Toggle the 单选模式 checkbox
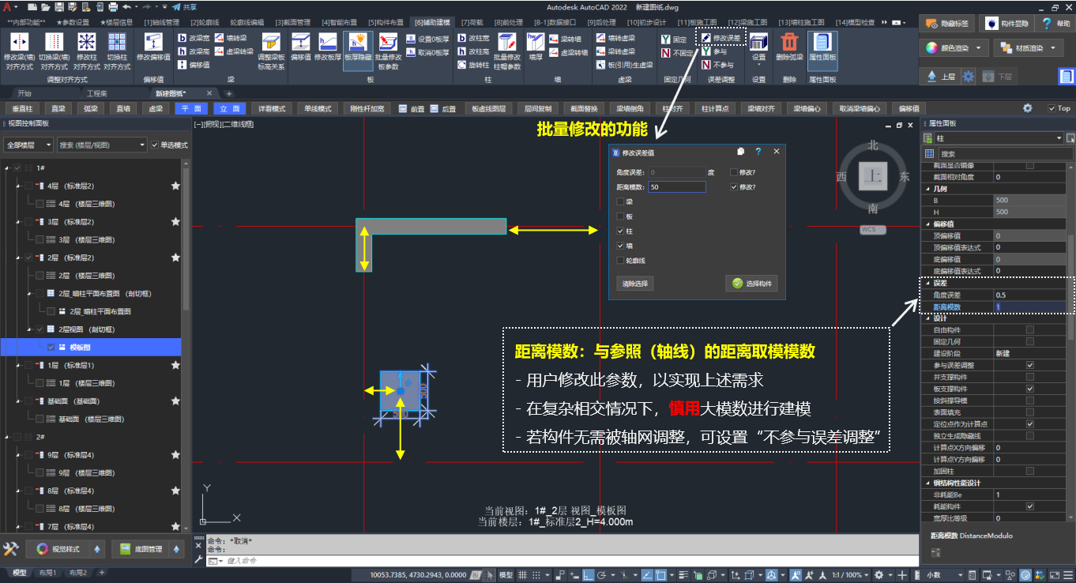 [155, 145]
